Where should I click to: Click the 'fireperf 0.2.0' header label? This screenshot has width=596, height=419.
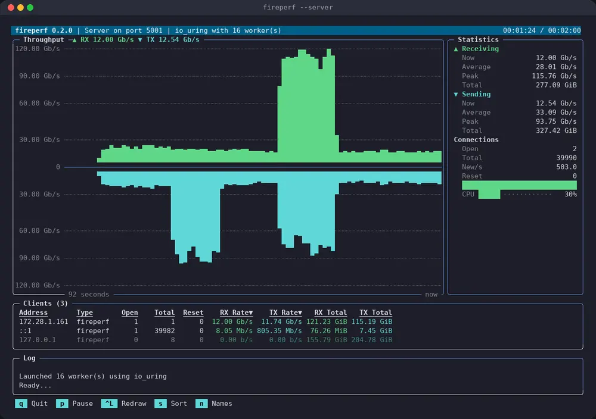(44, 30)
